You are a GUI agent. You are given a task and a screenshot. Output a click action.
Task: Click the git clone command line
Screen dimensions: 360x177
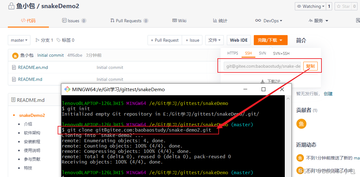(x=136, y=130)
